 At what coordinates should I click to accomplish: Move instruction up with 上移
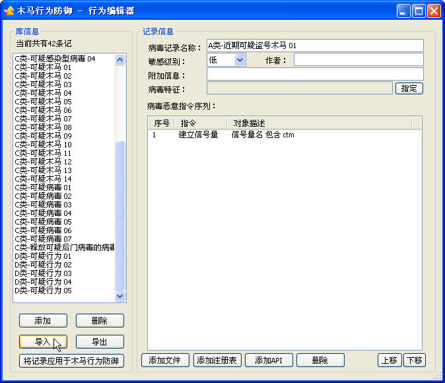coord(390,361)
